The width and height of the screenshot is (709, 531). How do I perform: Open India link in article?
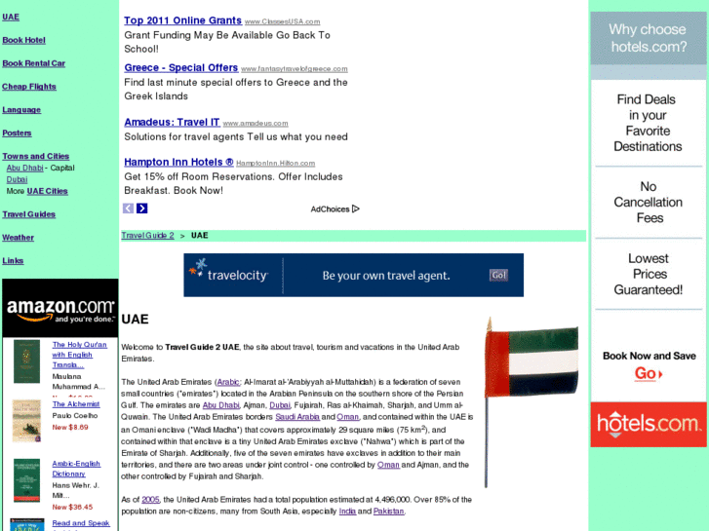[348, 512]
